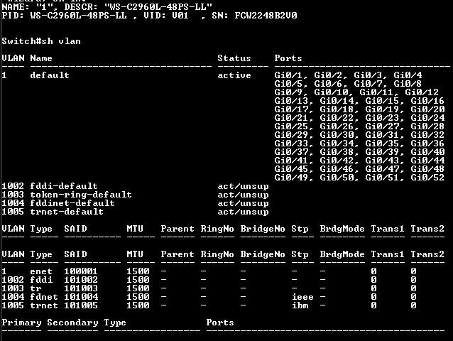This screenshot has height=341, width=453.
Task: Click the 'fdnet' type entry
Action: [44, 297]
